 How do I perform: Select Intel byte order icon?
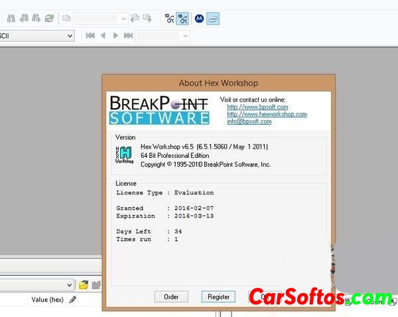pos(212,19)
